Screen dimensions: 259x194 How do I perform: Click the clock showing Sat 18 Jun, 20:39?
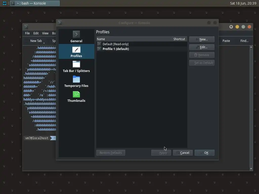[243, 3]
